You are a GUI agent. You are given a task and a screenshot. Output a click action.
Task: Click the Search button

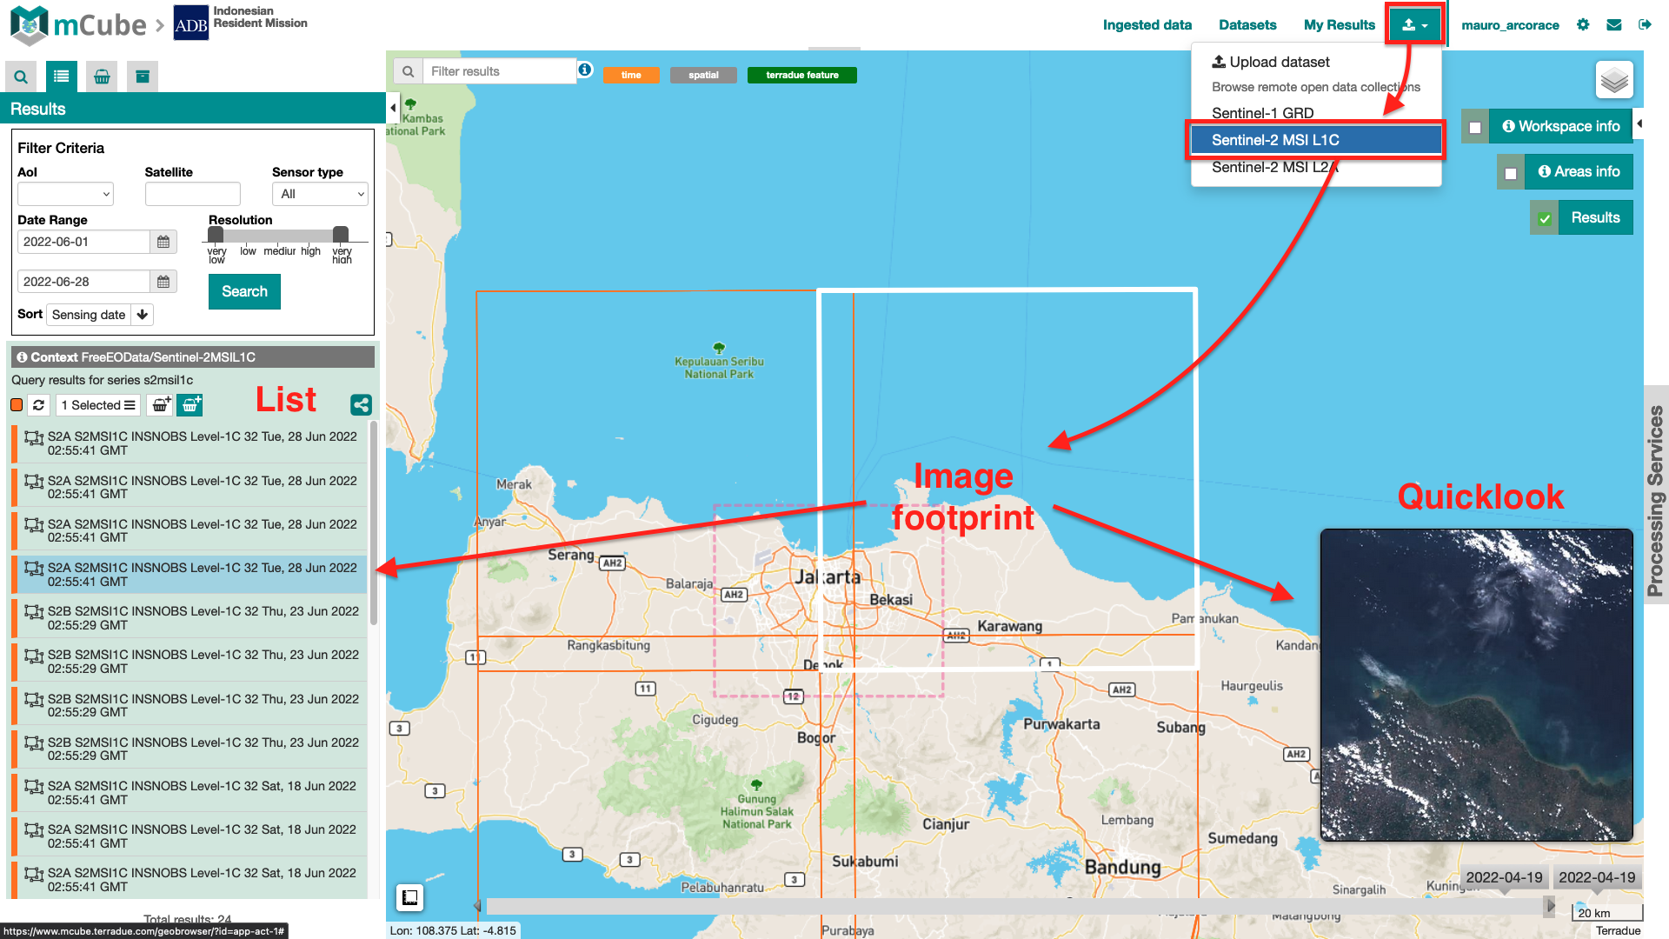click(244, 291)
